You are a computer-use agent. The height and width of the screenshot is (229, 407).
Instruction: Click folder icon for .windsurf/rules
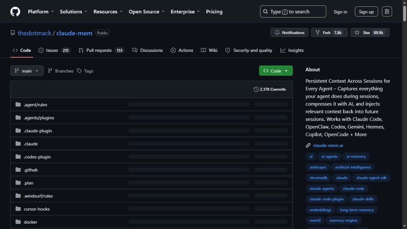click(18, 196)
